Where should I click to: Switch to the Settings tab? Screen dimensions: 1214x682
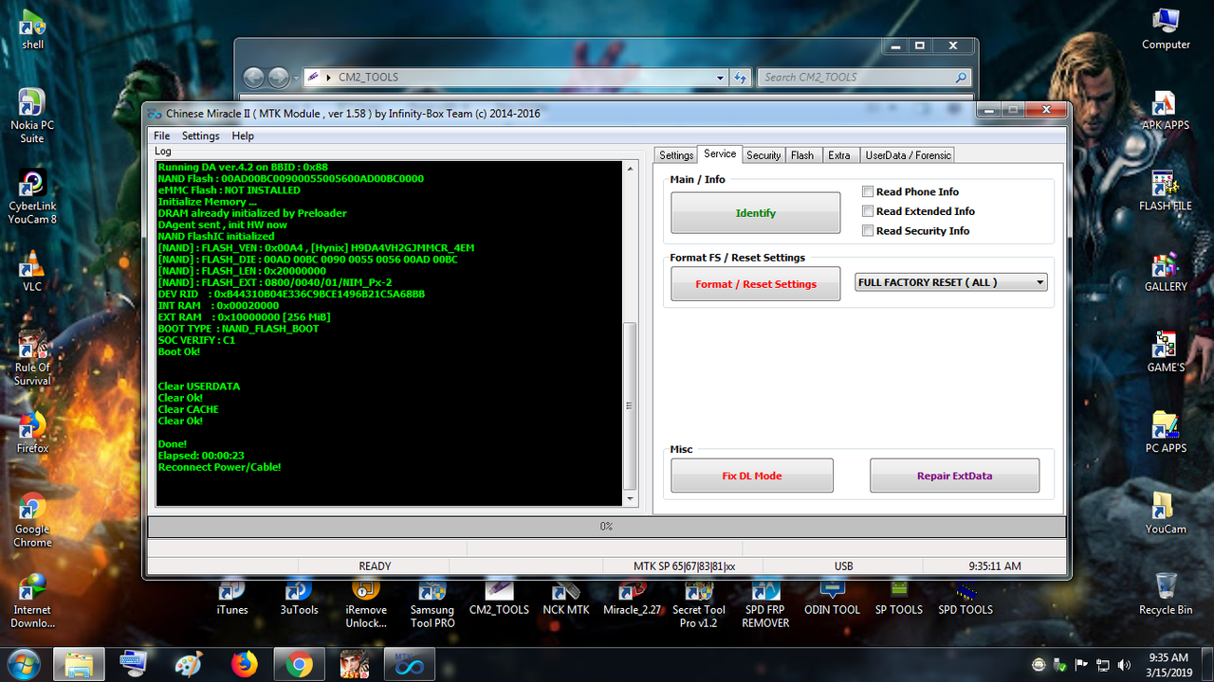[676, 155]
